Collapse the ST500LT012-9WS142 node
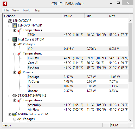 pos(10,96)
